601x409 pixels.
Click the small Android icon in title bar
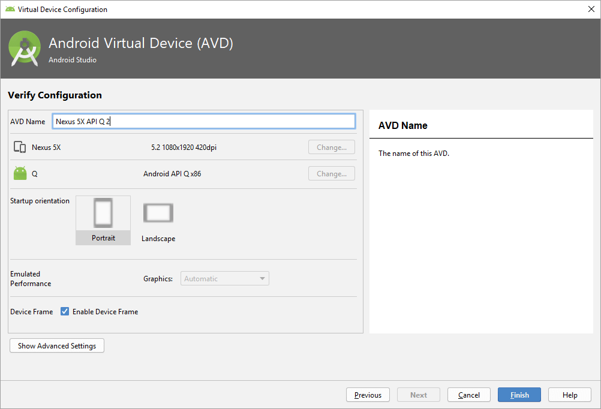point(10,9)
